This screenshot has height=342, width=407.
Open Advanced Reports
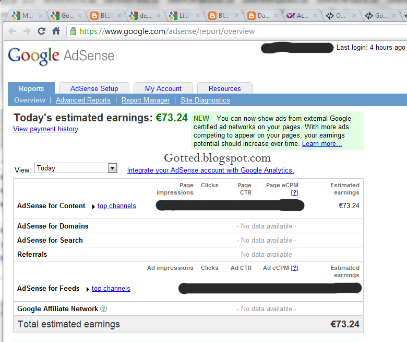point(83,100)
